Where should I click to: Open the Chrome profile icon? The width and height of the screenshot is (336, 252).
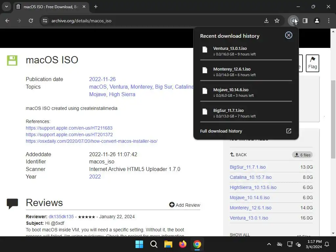[317, 21]
